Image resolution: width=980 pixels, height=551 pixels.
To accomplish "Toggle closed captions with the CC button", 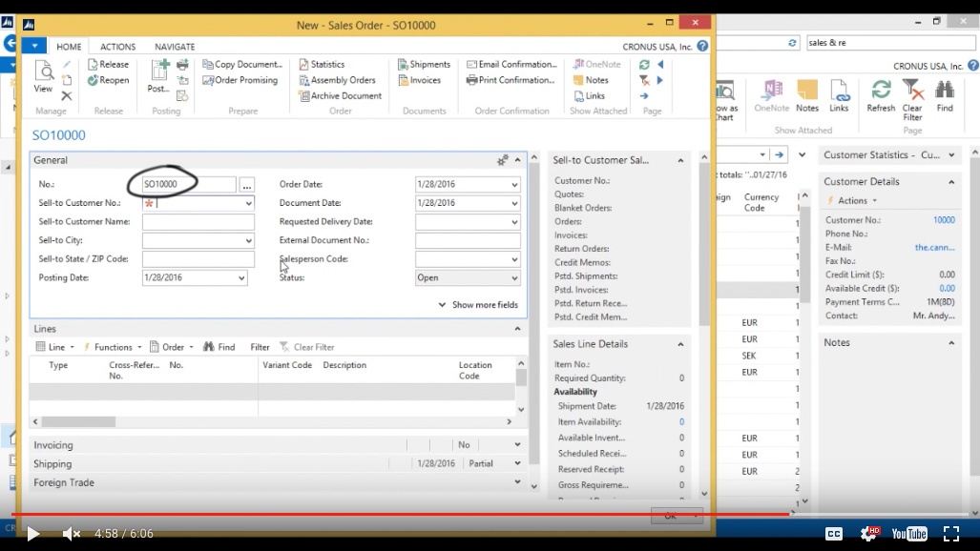I will click(x=834, y=534).
